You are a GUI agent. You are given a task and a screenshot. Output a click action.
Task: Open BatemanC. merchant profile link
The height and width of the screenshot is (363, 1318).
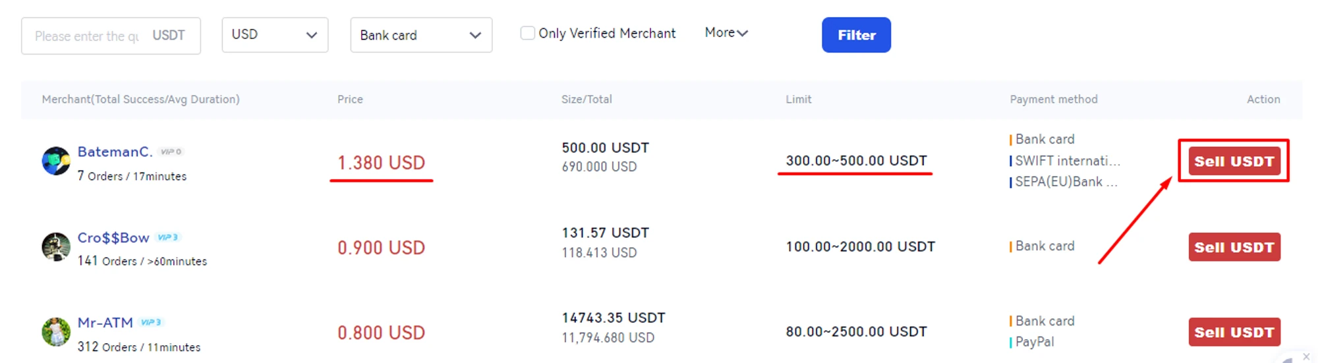115,152
